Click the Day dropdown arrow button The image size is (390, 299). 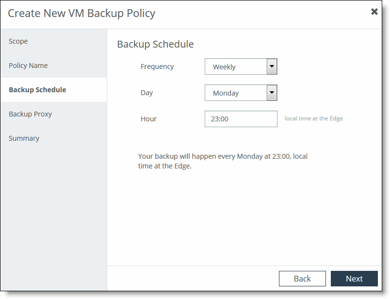(x=272, y=93)
